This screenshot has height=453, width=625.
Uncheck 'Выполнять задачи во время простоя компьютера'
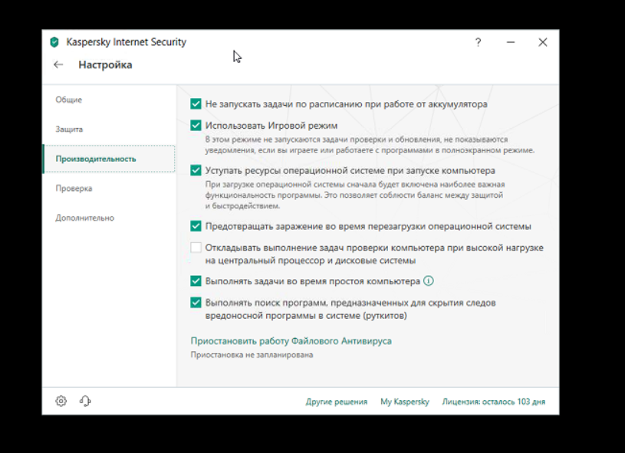[196, 281]
